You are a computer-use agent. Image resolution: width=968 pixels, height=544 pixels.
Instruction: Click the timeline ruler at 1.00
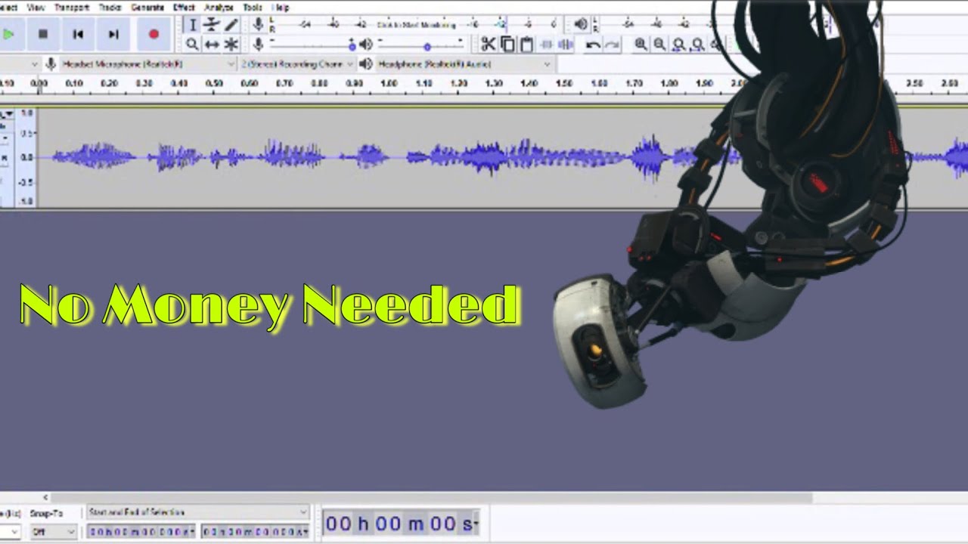[x=389, y=84]
